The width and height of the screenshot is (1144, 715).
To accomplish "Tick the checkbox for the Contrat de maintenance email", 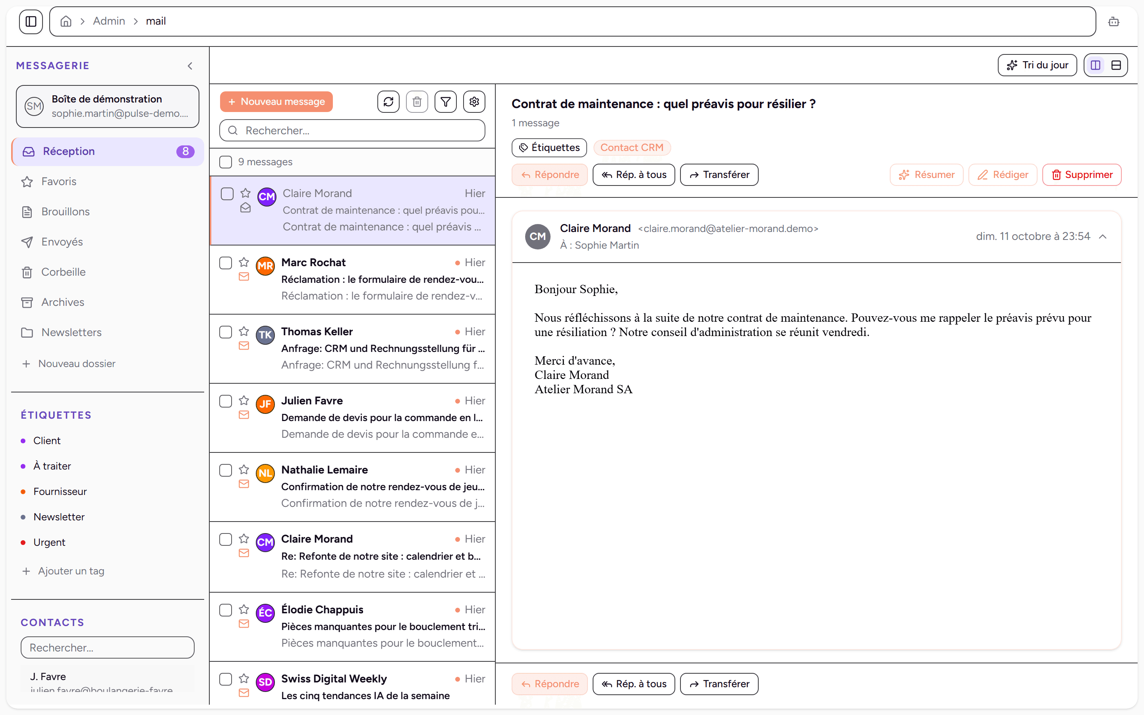I will click(227, 194).
